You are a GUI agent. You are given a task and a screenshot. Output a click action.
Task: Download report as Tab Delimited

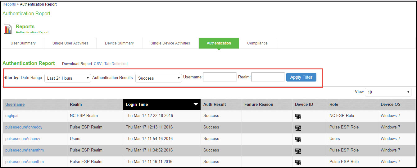[x=116, y=64]
